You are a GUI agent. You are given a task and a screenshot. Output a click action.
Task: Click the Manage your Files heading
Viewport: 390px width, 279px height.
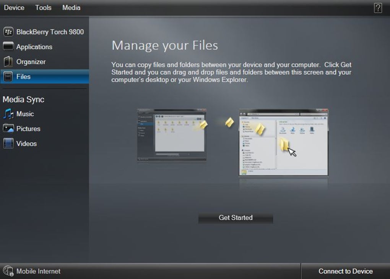coord(165,45)
